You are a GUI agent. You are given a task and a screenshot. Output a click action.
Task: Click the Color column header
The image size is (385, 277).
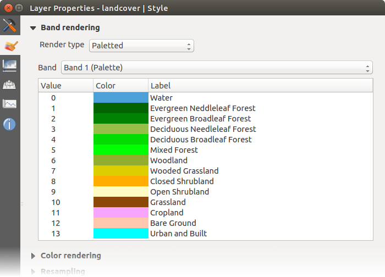click(120, 86)
